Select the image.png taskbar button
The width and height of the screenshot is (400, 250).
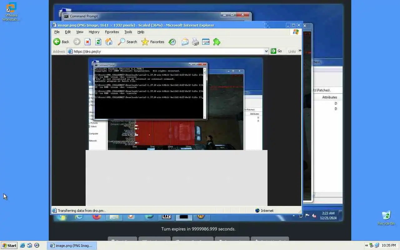[x=72, y=246]
